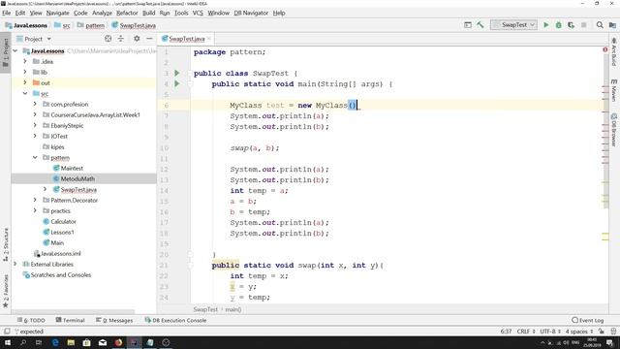
Task: Open the File menu
Action: click(x=7, y=13)
